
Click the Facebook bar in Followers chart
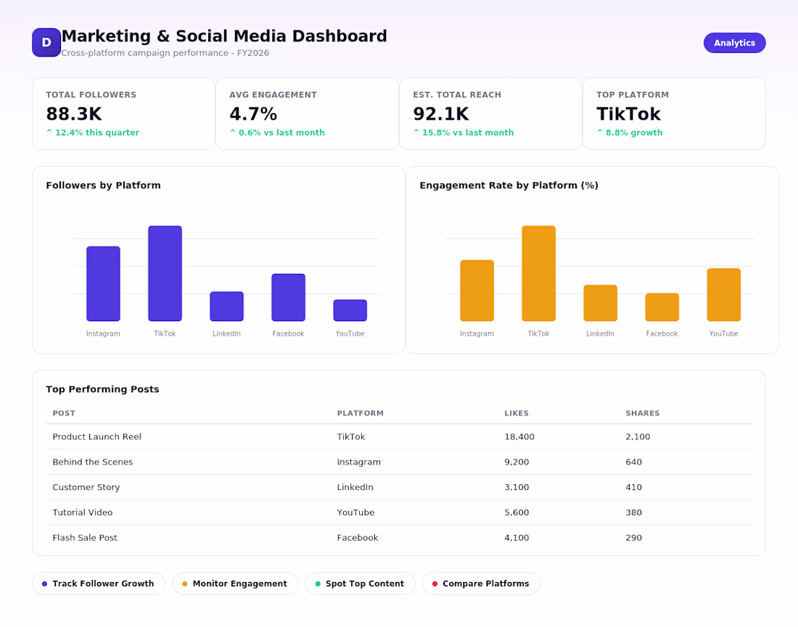click(x=288, y=297)
